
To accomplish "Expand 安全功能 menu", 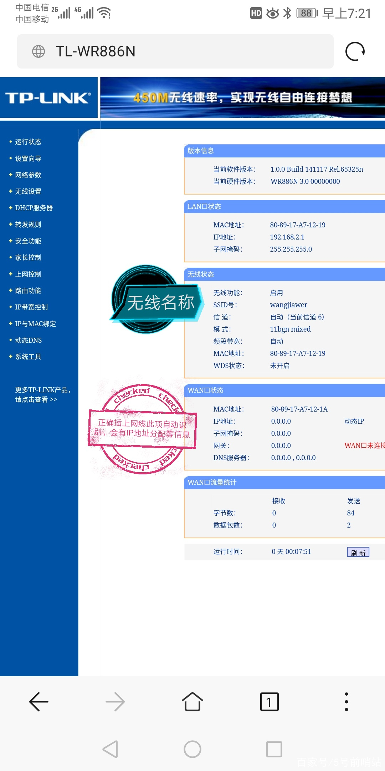I will coord(28,241).
